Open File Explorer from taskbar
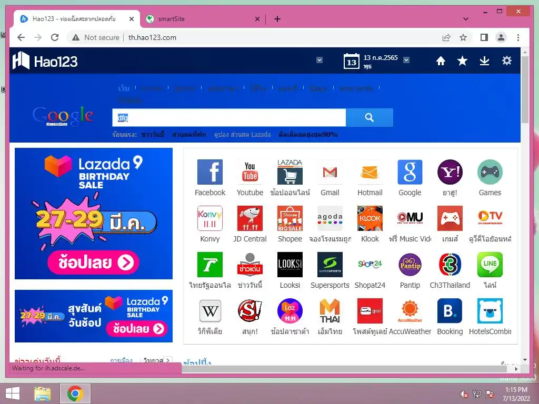The width and height of the screenshot is (539, 404). 43,393
